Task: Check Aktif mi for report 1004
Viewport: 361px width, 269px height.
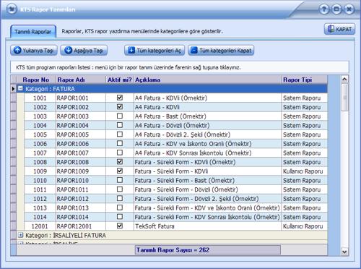Action: pos(120,125)
